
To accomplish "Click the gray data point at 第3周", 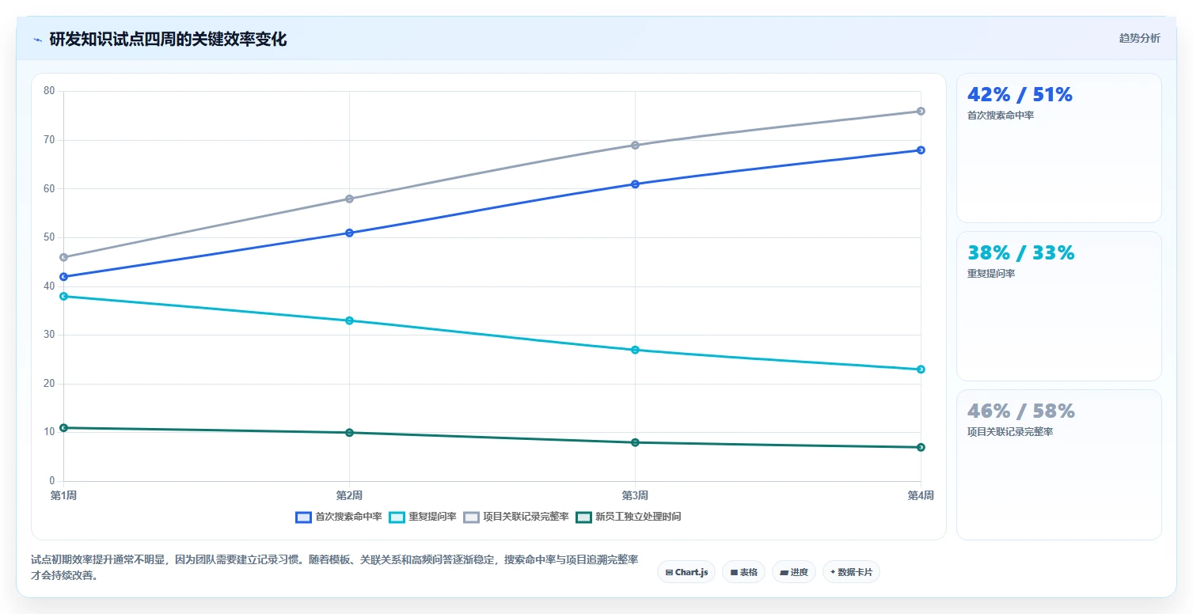I will click(x=635, y=145).
